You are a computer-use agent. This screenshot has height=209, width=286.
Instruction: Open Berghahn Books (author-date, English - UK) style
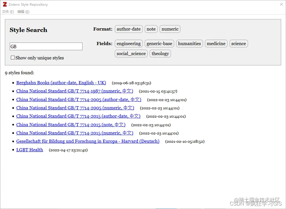coord(61,83)
